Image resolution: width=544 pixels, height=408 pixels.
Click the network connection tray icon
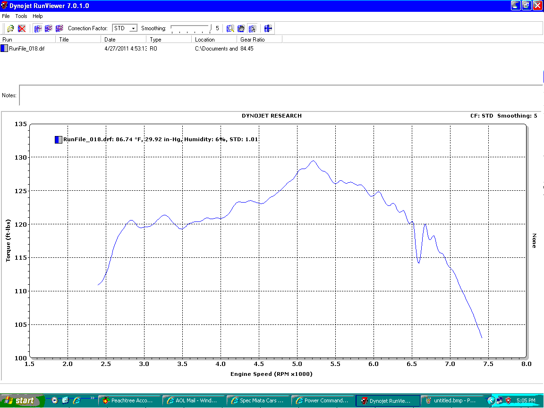500,400
